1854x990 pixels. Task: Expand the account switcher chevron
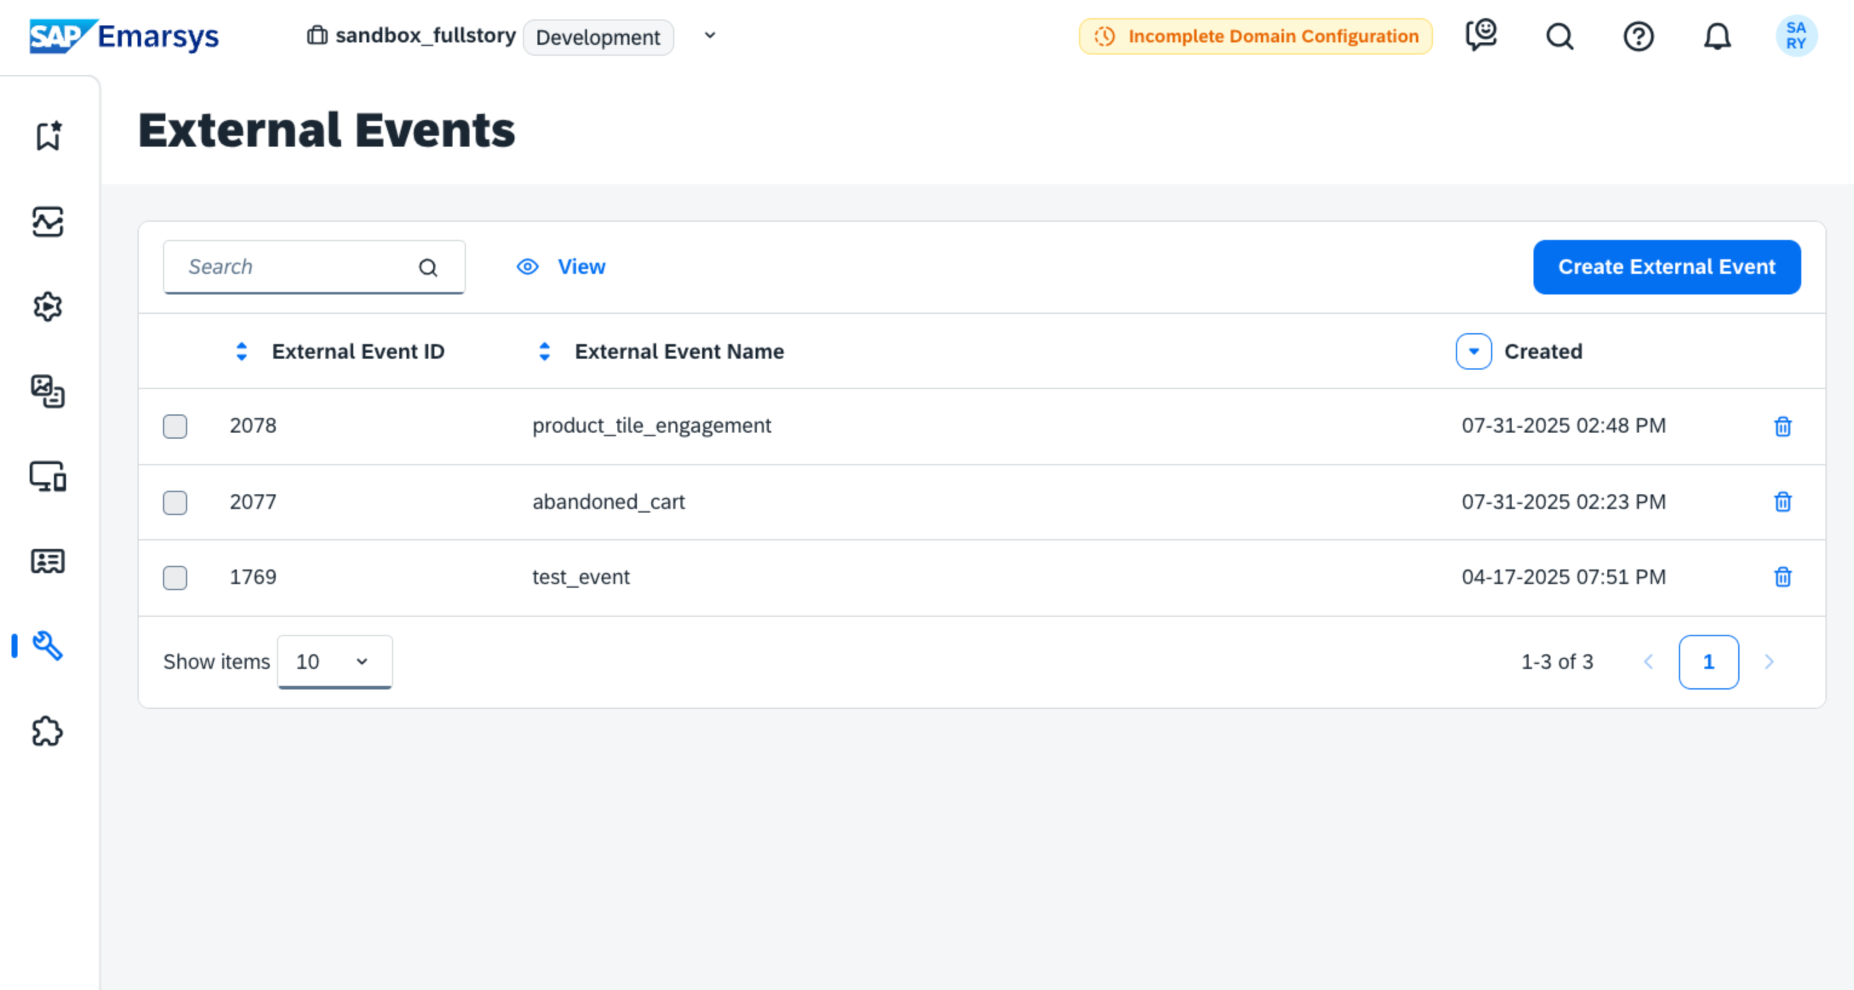[709, 35]
